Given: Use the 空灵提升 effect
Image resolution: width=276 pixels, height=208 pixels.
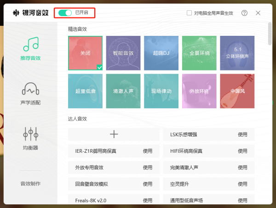Looking at the screenshot, I should point(242,184).
